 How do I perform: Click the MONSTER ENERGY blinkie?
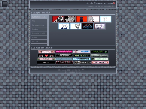point(100,59)
